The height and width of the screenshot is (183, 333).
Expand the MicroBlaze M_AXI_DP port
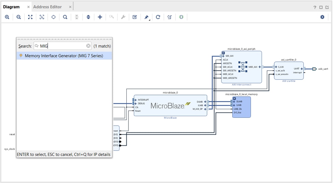click(205, 109)
